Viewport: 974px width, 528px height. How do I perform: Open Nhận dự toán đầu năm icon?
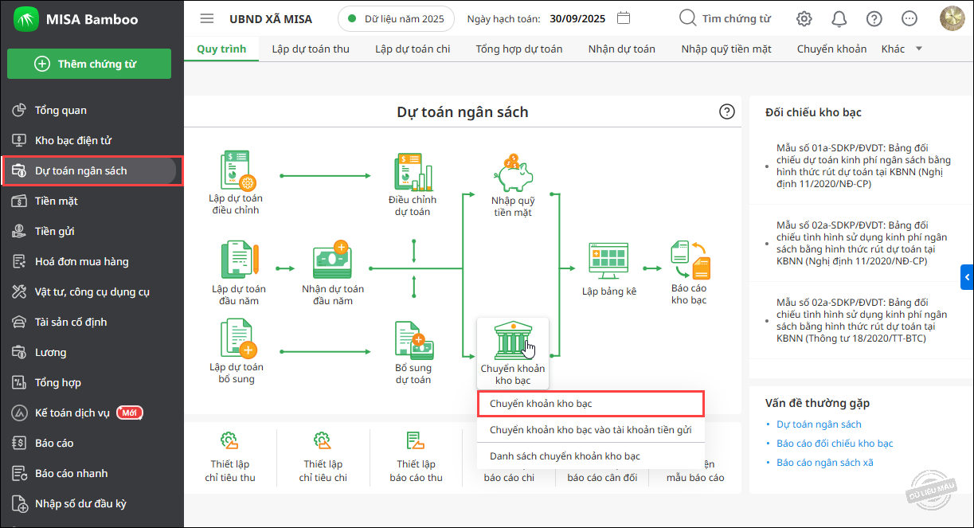click(x=334, y=261)
